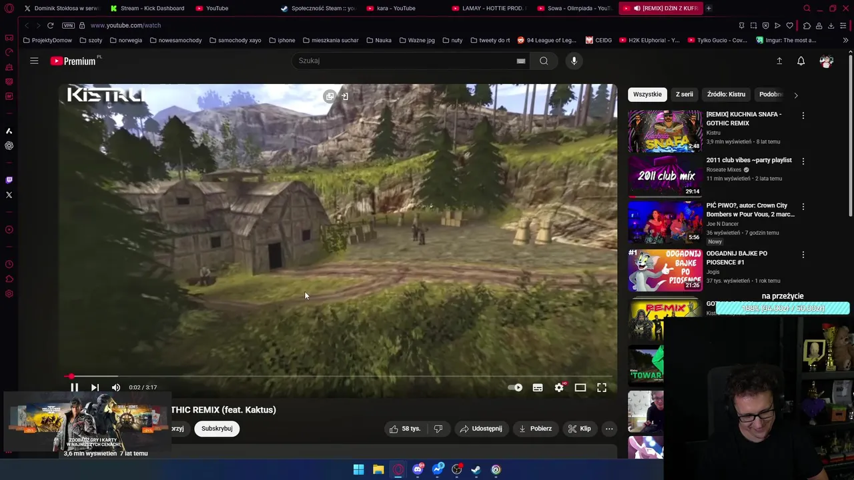The image size is (854, 480).
Task: Open Discord from the taskbar
Action: [x=418, y=469]
